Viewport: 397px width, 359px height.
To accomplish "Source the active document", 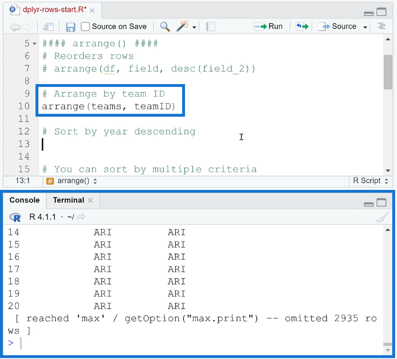I will [337, 26].
